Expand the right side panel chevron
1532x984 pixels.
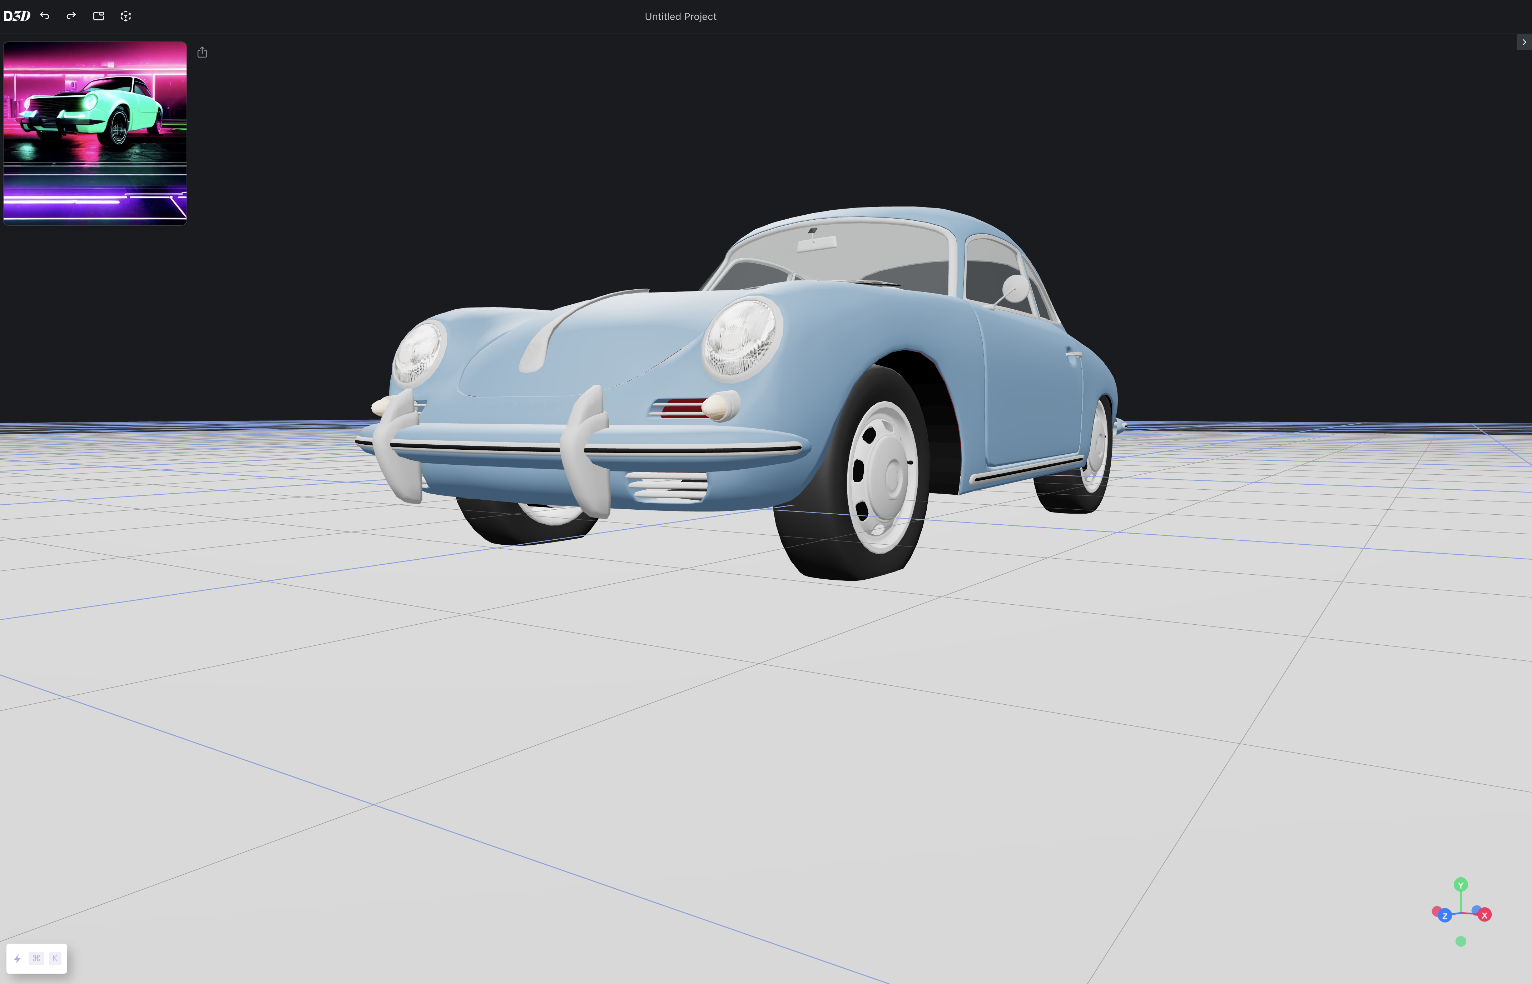pyautogui.click(x=1524, y=42)
